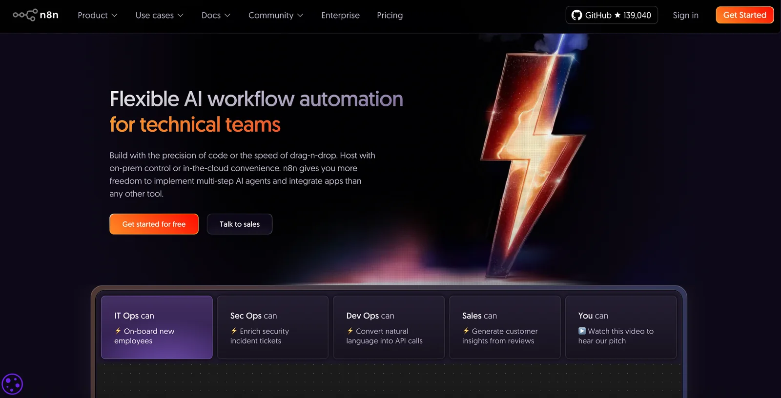Click "On-board new employees" text

pyautogui.click(x=144, y=336)
